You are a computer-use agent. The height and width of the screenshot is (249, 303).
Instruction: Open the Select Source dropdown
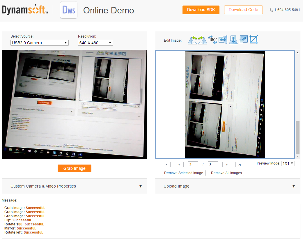pyautogui.click(x=39, y=43)
